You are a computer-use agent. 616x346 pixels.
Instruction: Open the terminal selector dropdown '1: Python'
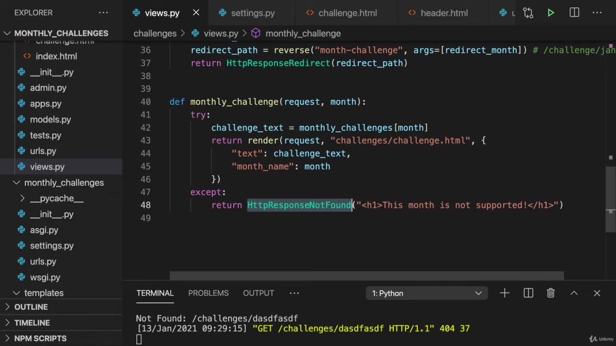tap(426, 293)
